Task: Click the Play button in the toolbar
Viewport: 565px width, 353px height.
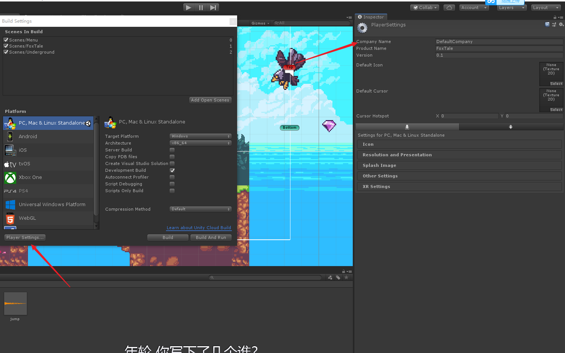Action: (x=189, y=8)
